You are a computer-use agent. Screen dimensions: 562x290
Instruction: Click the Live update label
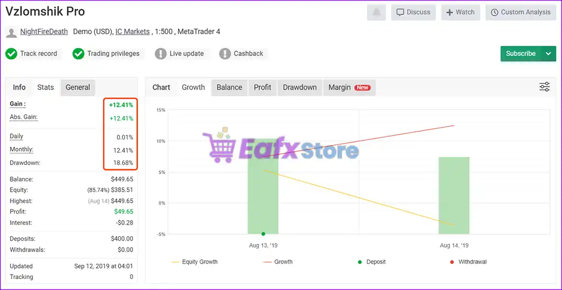click(187, 54)
